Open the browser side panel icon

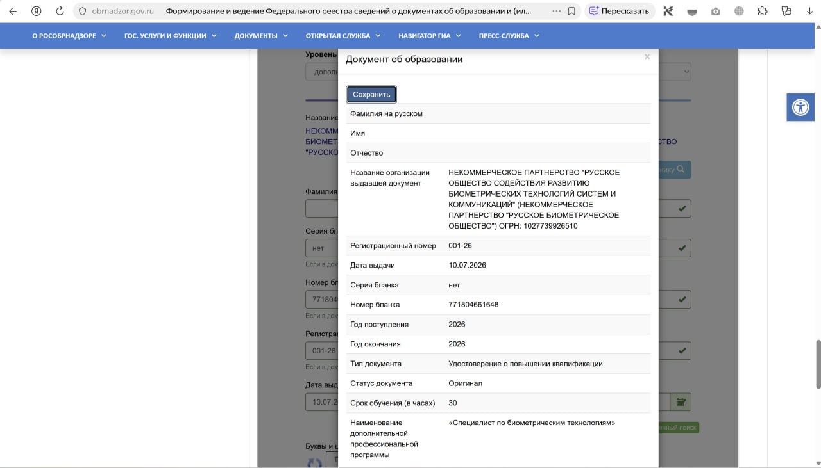786,12
